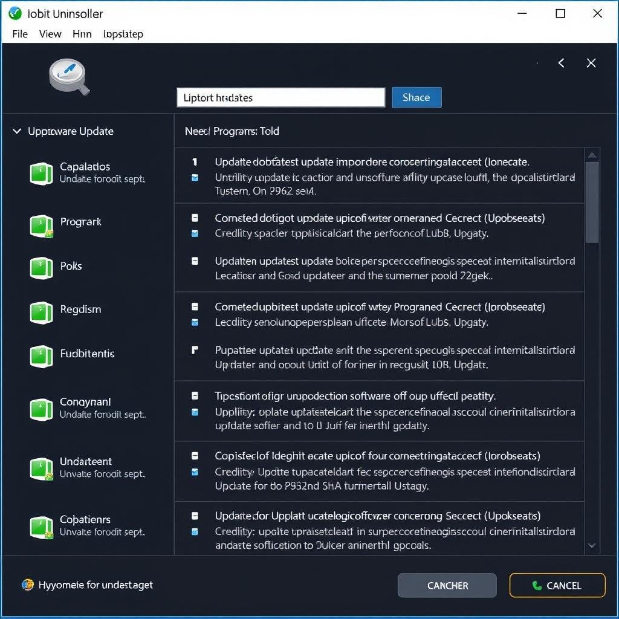The height and width of the screenshot is (619, 619).
Task: Toggle checkbox for 'Copisfeclof Ideghit ecate' entry
Action: (x=195, y=456)
